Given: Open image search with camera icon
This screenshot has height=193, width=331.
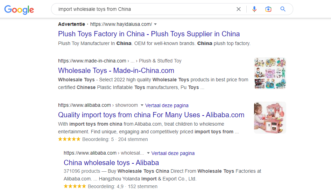Looking at the screenshot, I should click(268, 9).
